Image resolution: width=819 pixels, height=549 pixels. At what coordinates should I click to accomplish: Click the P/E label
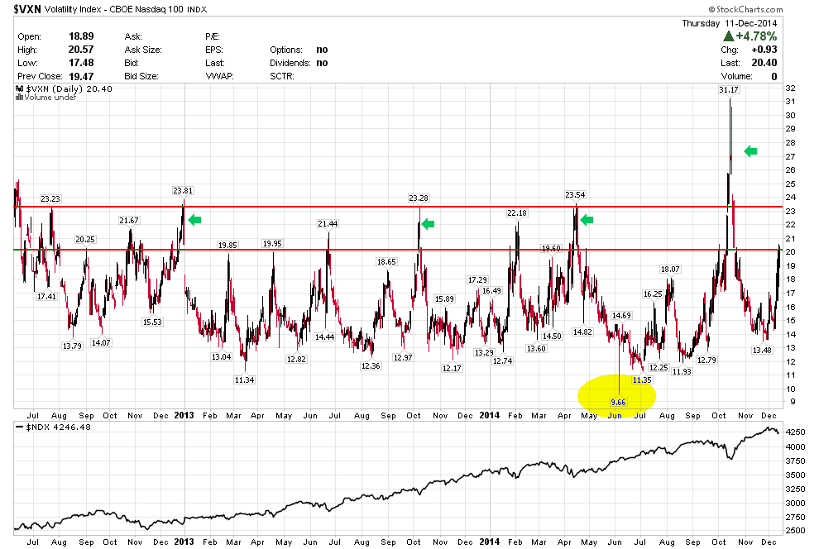213,36
